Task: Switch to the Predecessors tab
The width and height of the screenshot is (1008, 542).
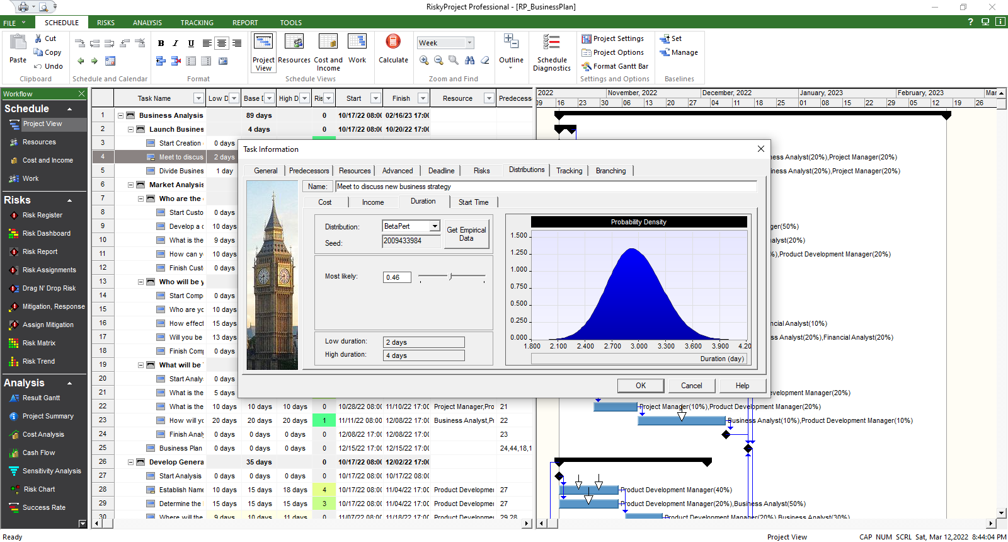Action: click(309, 171)
